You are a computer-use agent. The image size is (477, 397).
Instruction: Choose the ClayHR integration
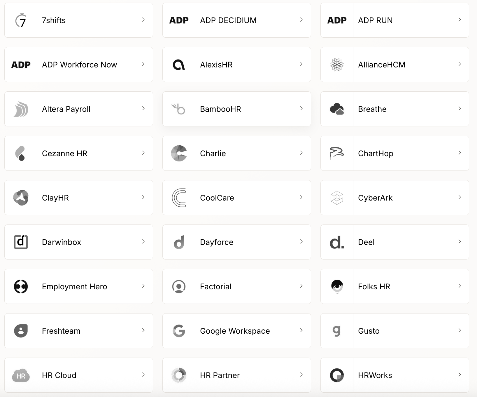tap(79, 198)
